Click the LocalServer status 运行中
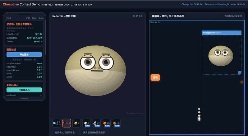 (x=38, y=34)
